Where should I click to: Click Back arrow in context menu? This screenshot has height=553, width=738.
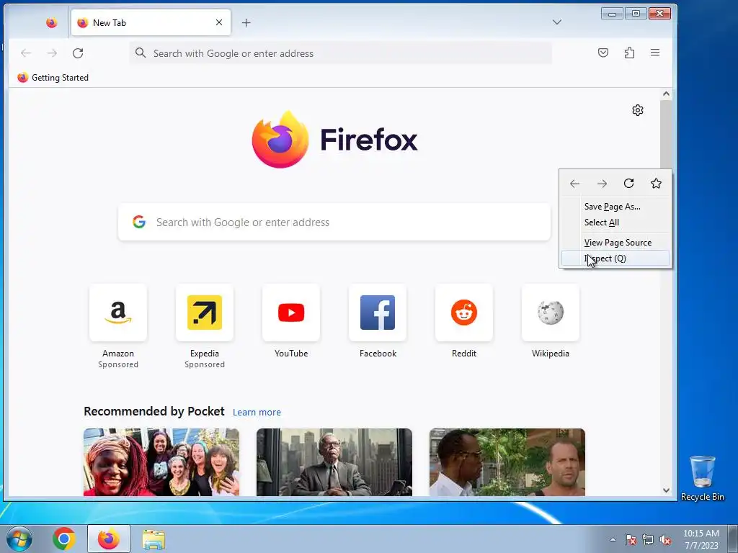pos(574,184)
